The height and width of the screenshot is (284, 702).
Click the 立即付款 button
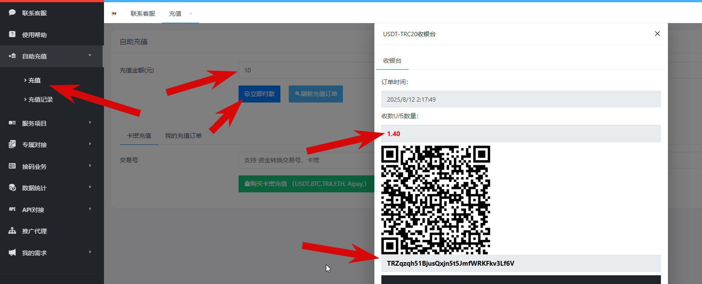click(x=259, y=94)
